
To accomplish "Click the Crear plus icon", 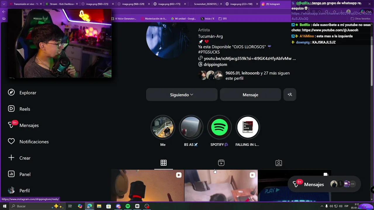I will point(11,158).
